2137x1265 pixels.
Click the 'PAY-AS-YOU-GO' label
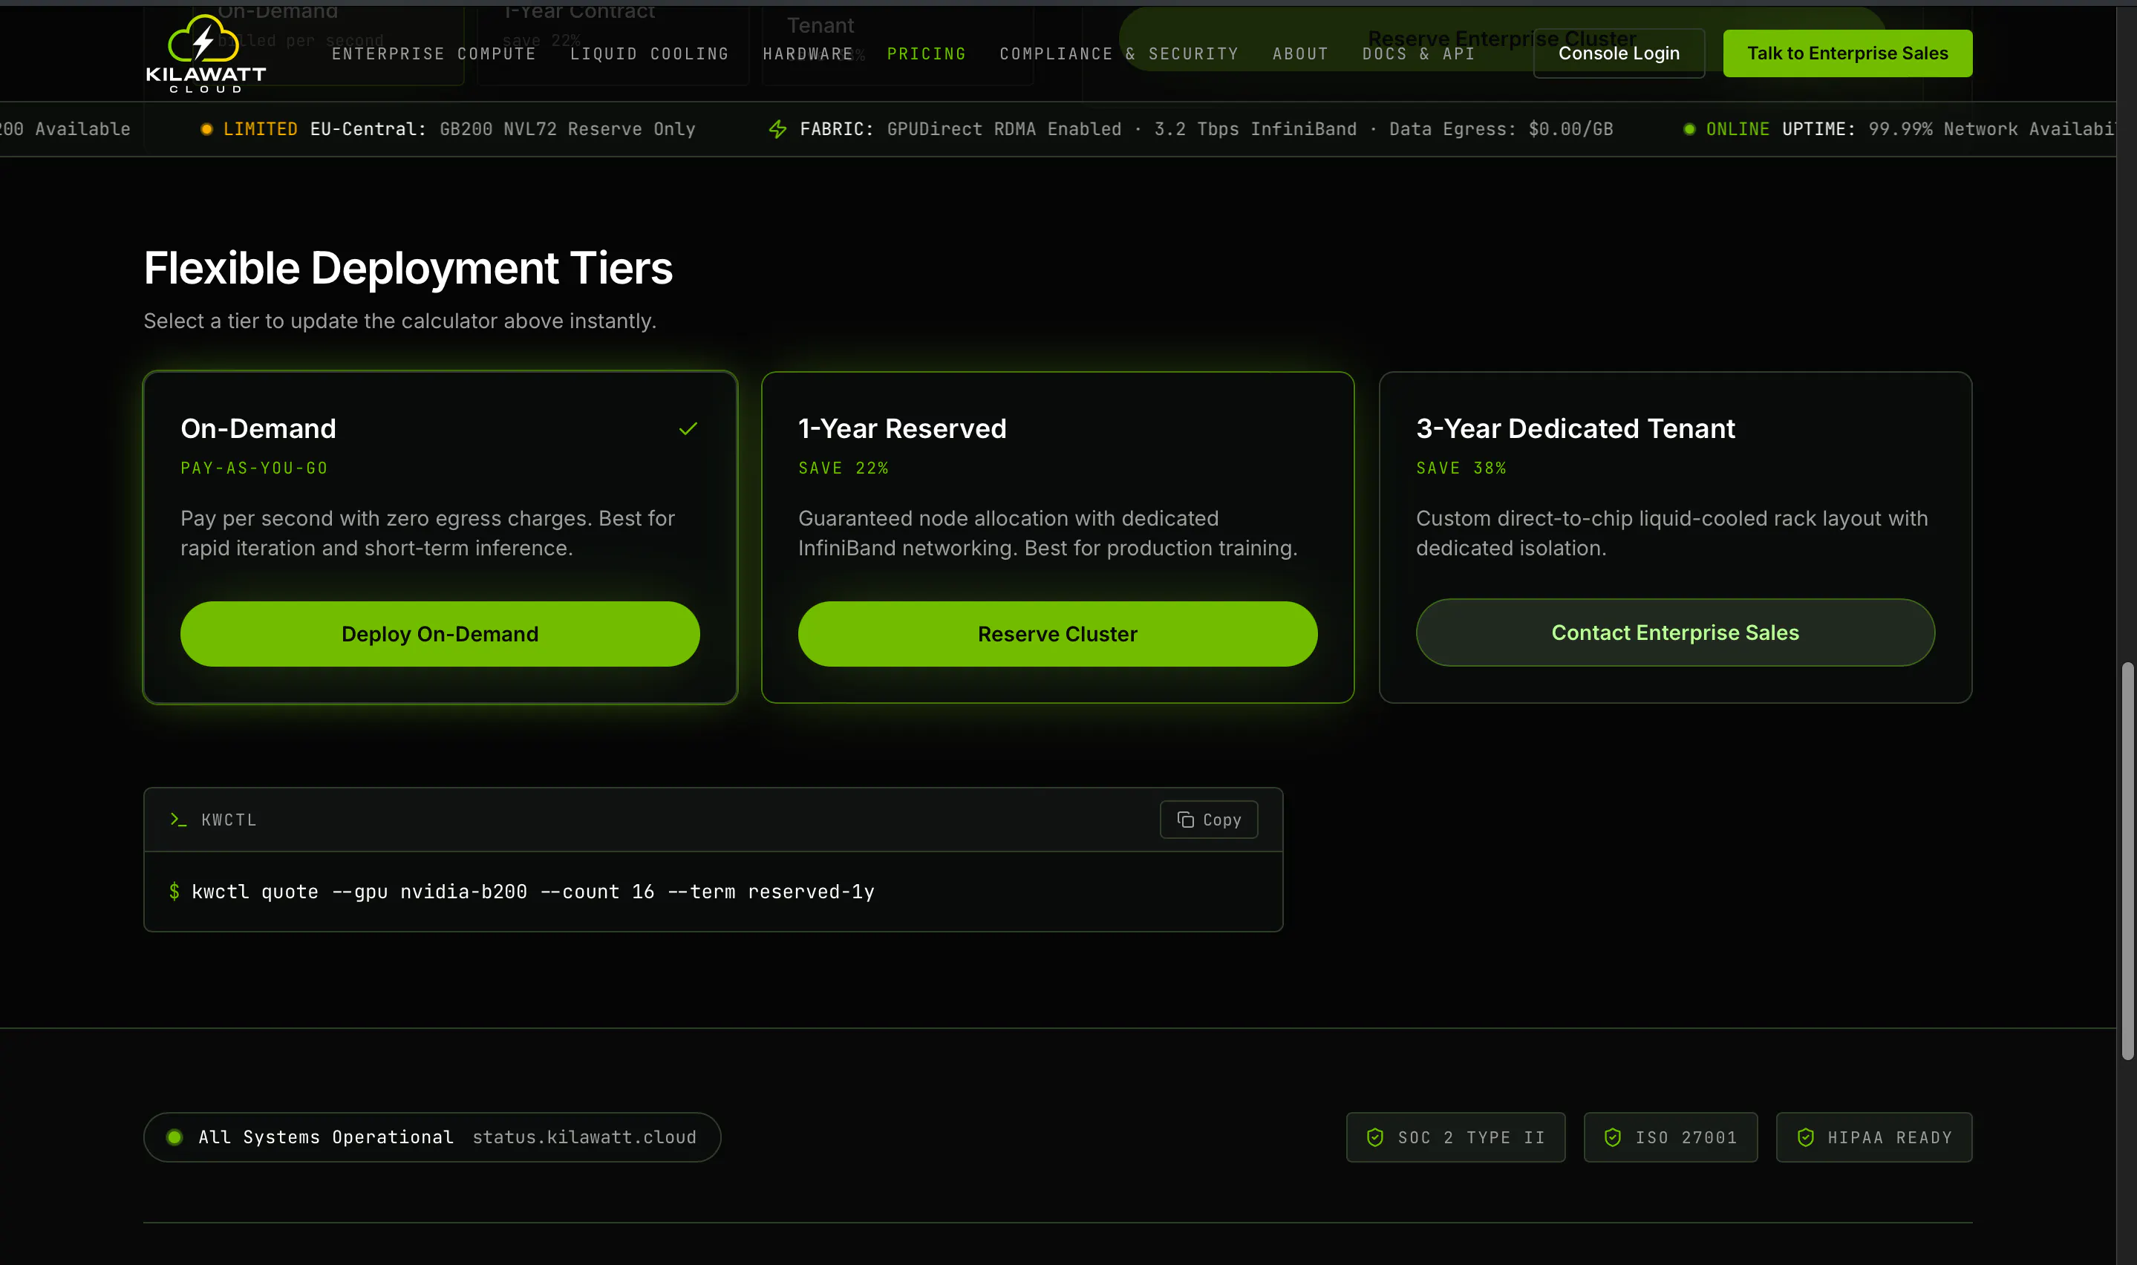[x=254, y=468]
